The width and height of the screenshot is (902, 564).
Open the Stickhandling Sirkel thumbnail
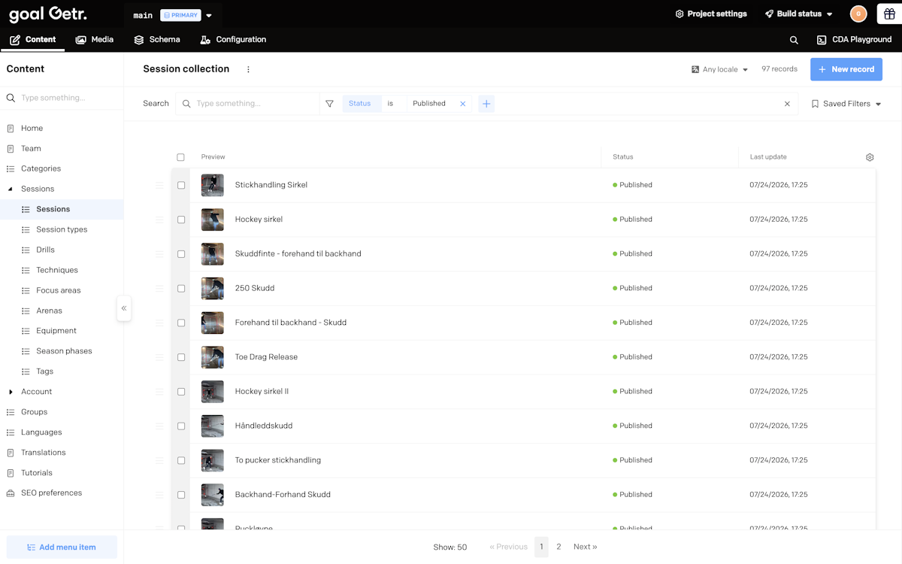pos(213,185)
